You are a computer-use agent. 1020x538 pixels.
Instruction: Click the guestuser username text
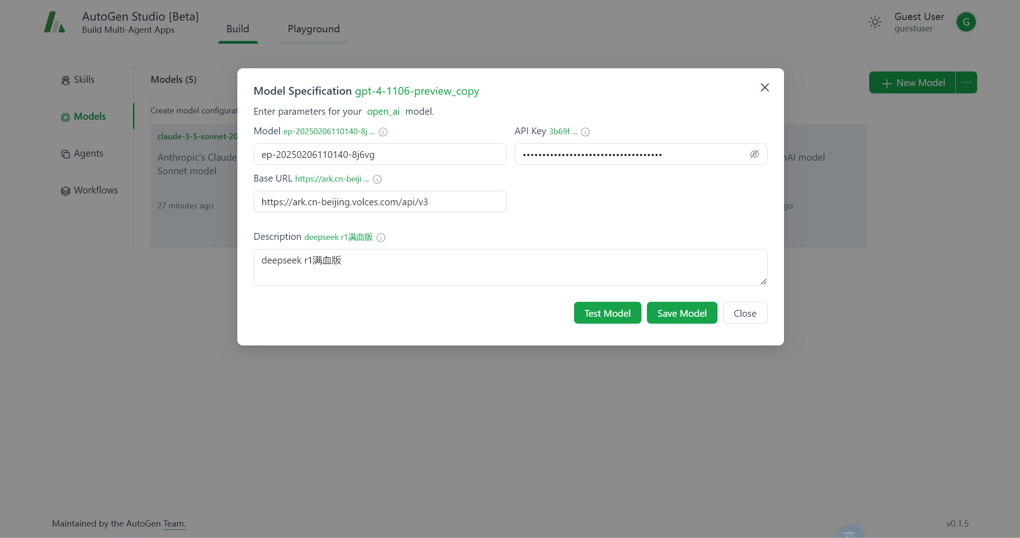pos(913,29)
